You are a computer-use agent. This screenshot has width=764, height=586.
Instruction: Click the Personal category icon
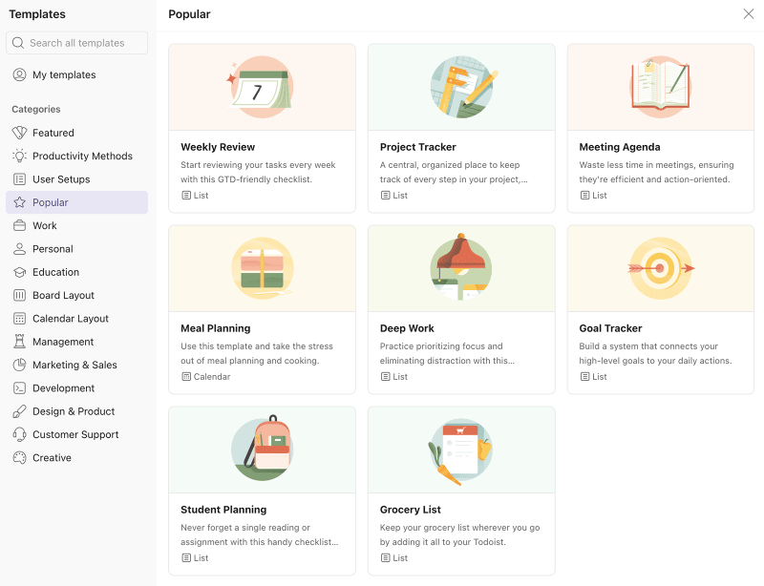[19, 248]
